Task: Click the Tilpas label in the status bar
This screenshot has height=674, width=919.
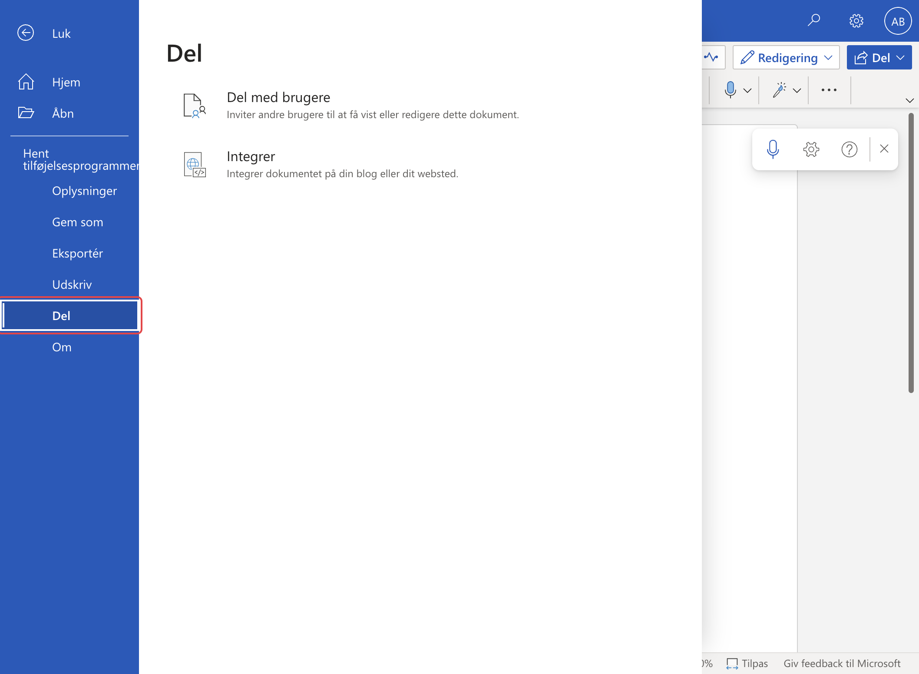Action: (x=754, y=664)
